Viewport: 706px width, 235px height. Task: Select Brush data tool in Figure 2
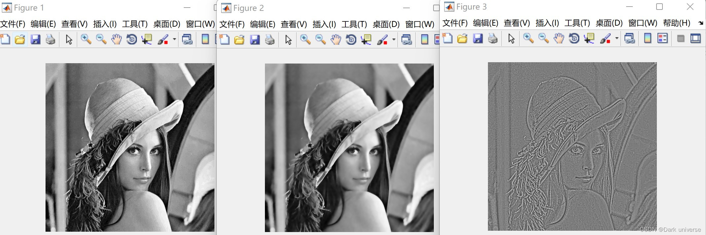382,39
